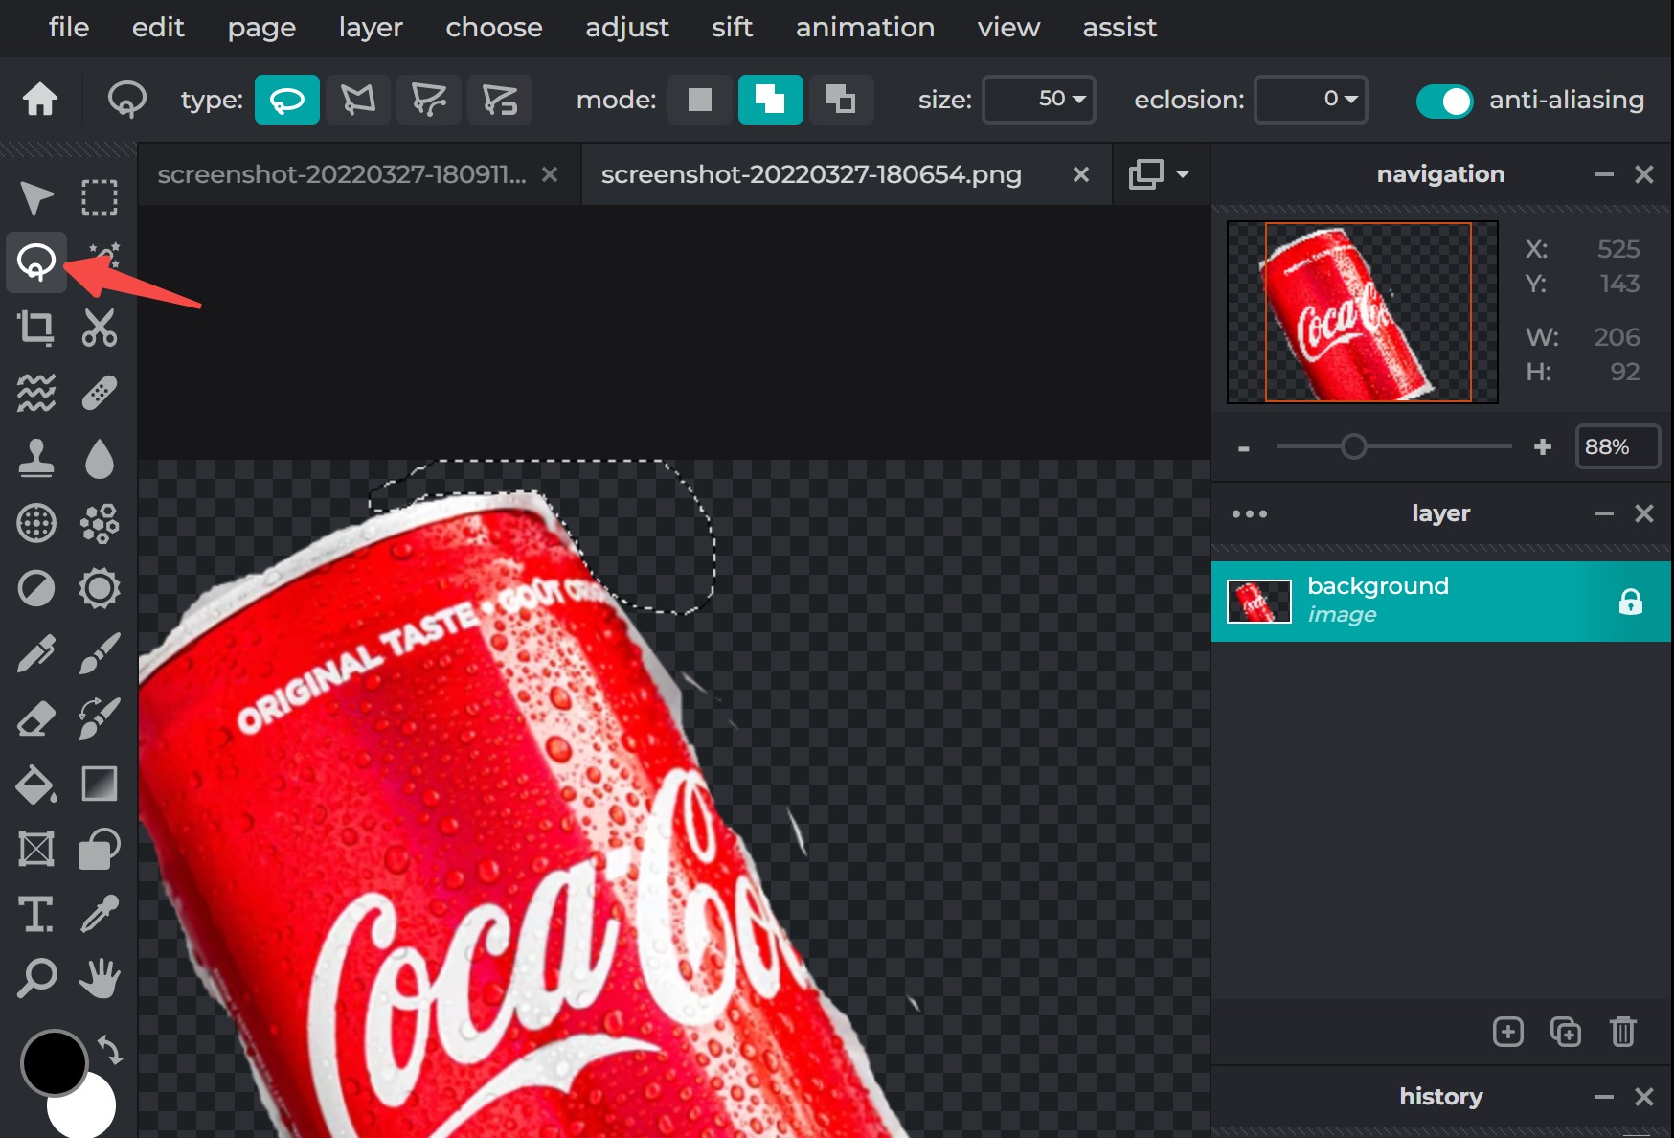Select the Crop tool
Screen dimensions: 1674x1138
click(36, 327)
